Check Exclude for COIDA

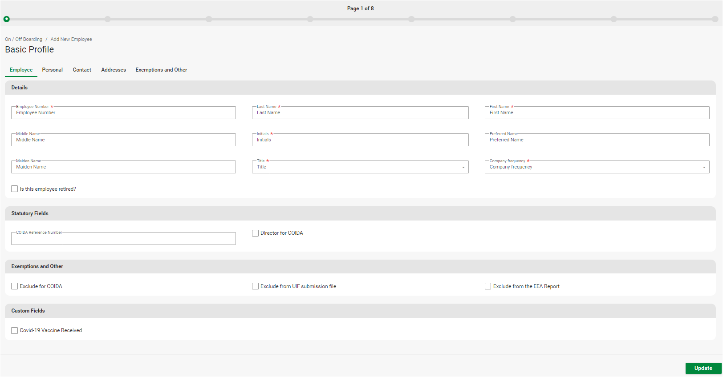pyautogui.click(x=15, y=286)
